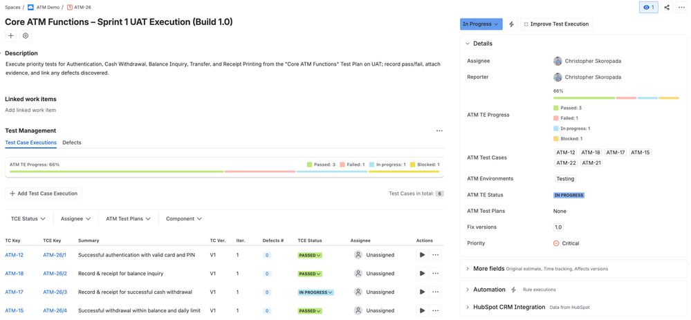This screenshot has width=691, height=320.
Task: Click the target icon under the title
Action: [26, 36]
